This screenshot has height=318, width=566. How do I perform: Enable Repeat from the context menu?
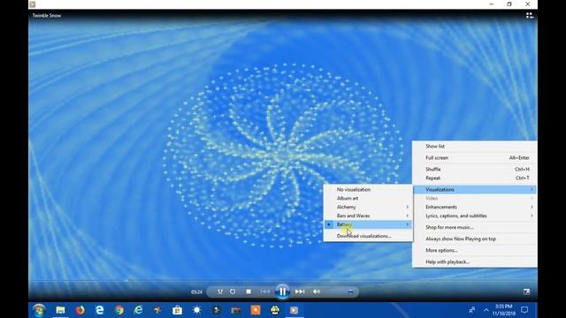point(475,178)
